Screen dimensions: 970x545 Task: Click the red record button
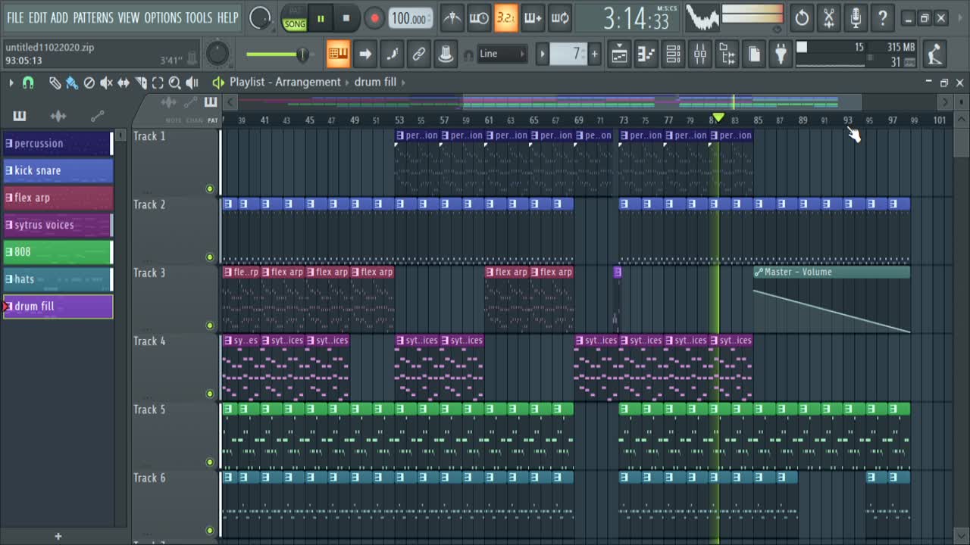pyautogui.click(x=374, y=18)
